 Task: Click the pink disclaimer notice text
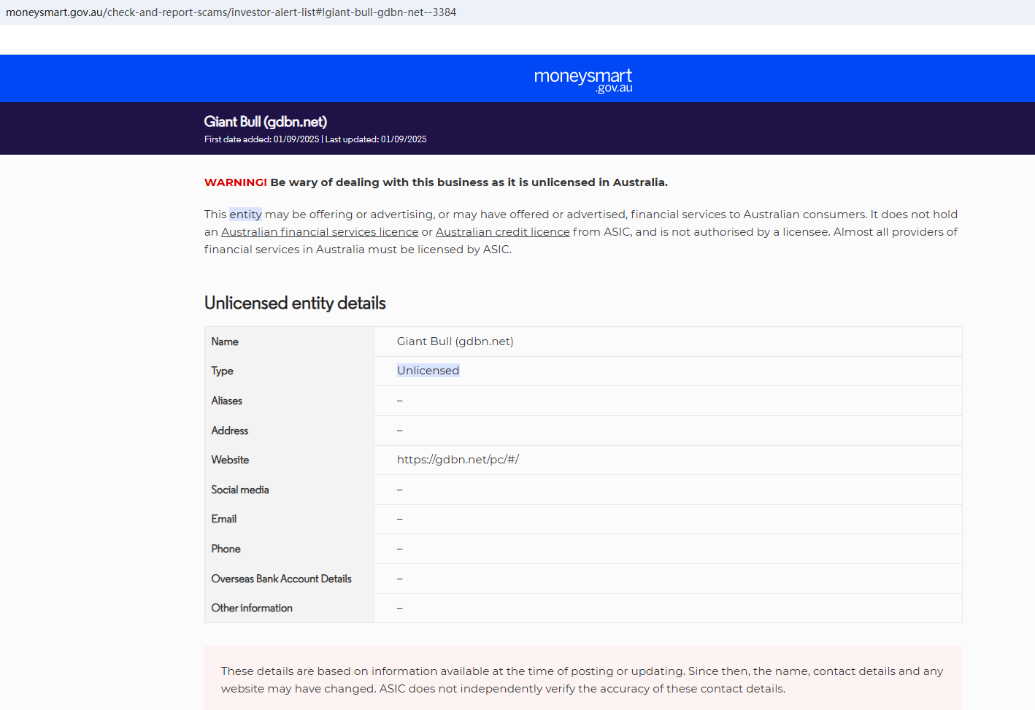pyautogui.click(x=582, y=679)
